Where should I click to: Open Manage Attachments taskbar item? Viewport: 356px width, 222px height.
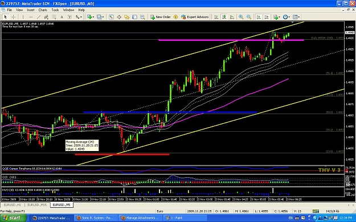click(140, 218)
